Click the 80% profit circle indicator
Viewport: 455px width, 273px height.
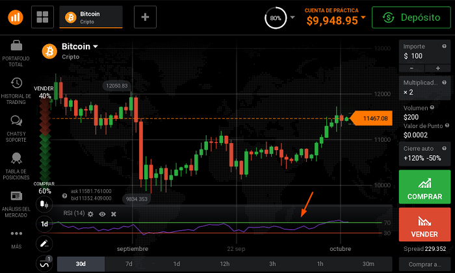[x=276, y=18]
